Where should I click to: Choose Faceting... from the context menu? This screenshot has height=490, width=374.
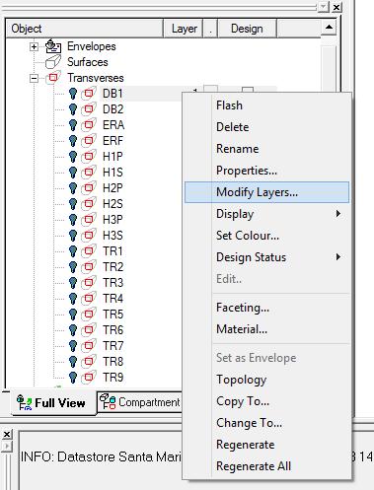[266, 308]
